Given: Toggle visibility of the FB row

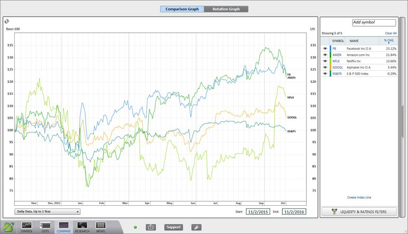Looking at the screenshot, I should (325, 49).
